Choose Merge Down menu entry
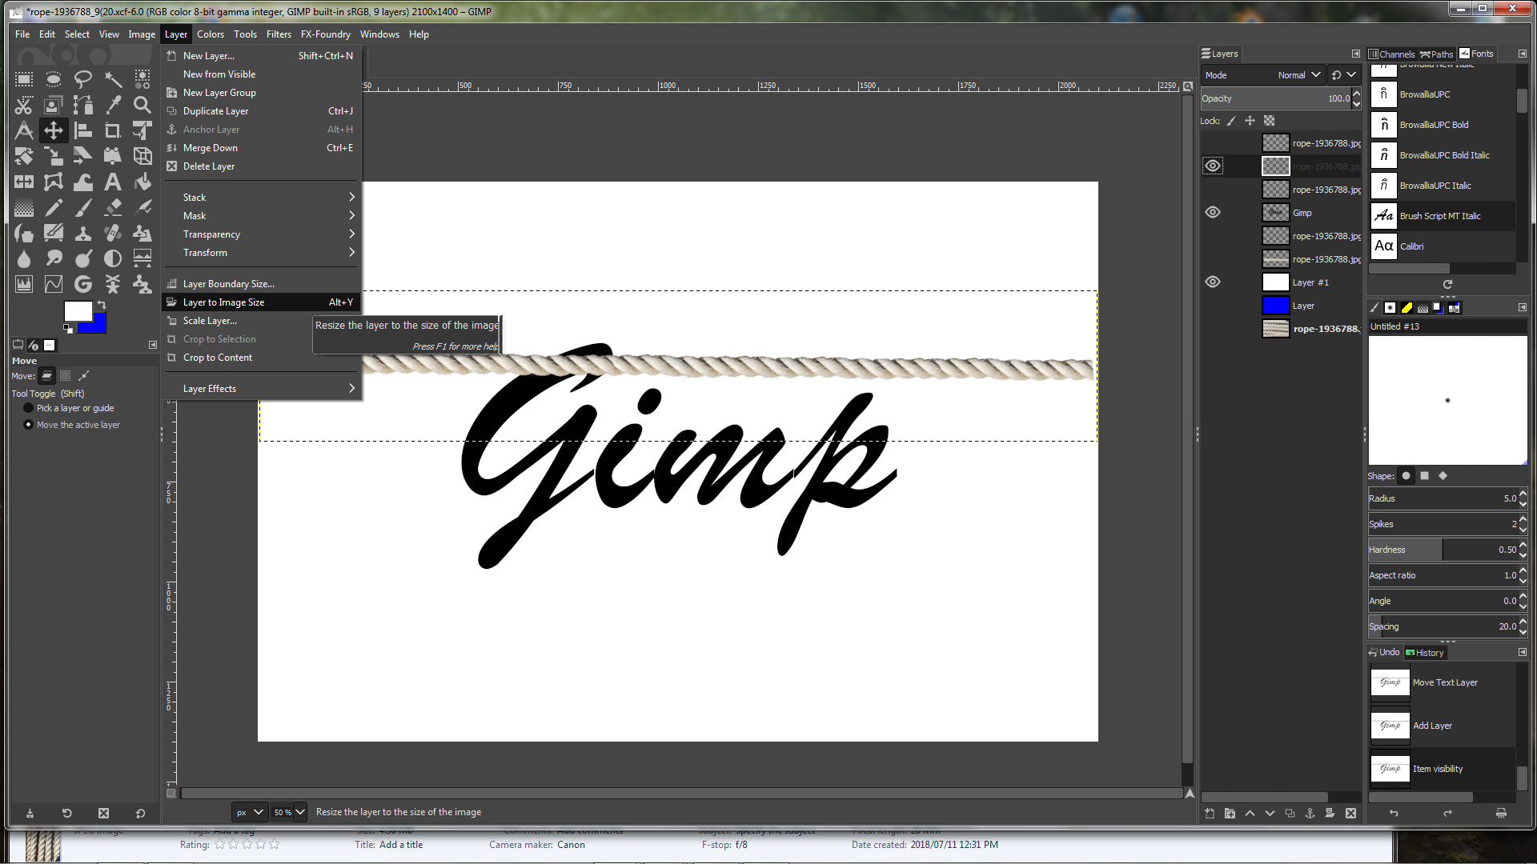Screen dimensions: 1537x864 click(x=262, y=148)
